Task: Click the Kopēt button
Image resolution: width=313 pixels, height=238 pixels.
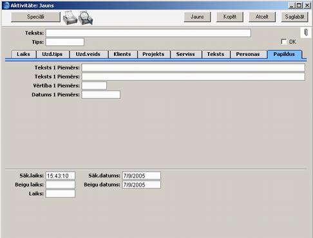Action: 230,17
